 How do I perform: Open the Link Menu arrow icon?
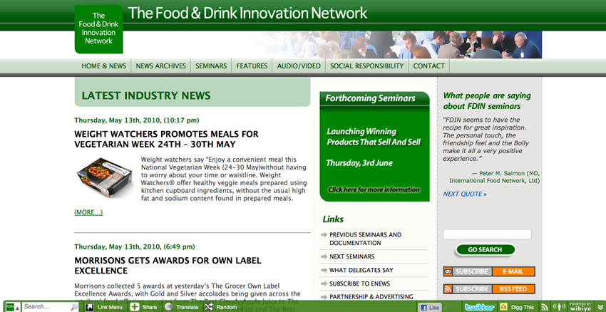[90, 307]
